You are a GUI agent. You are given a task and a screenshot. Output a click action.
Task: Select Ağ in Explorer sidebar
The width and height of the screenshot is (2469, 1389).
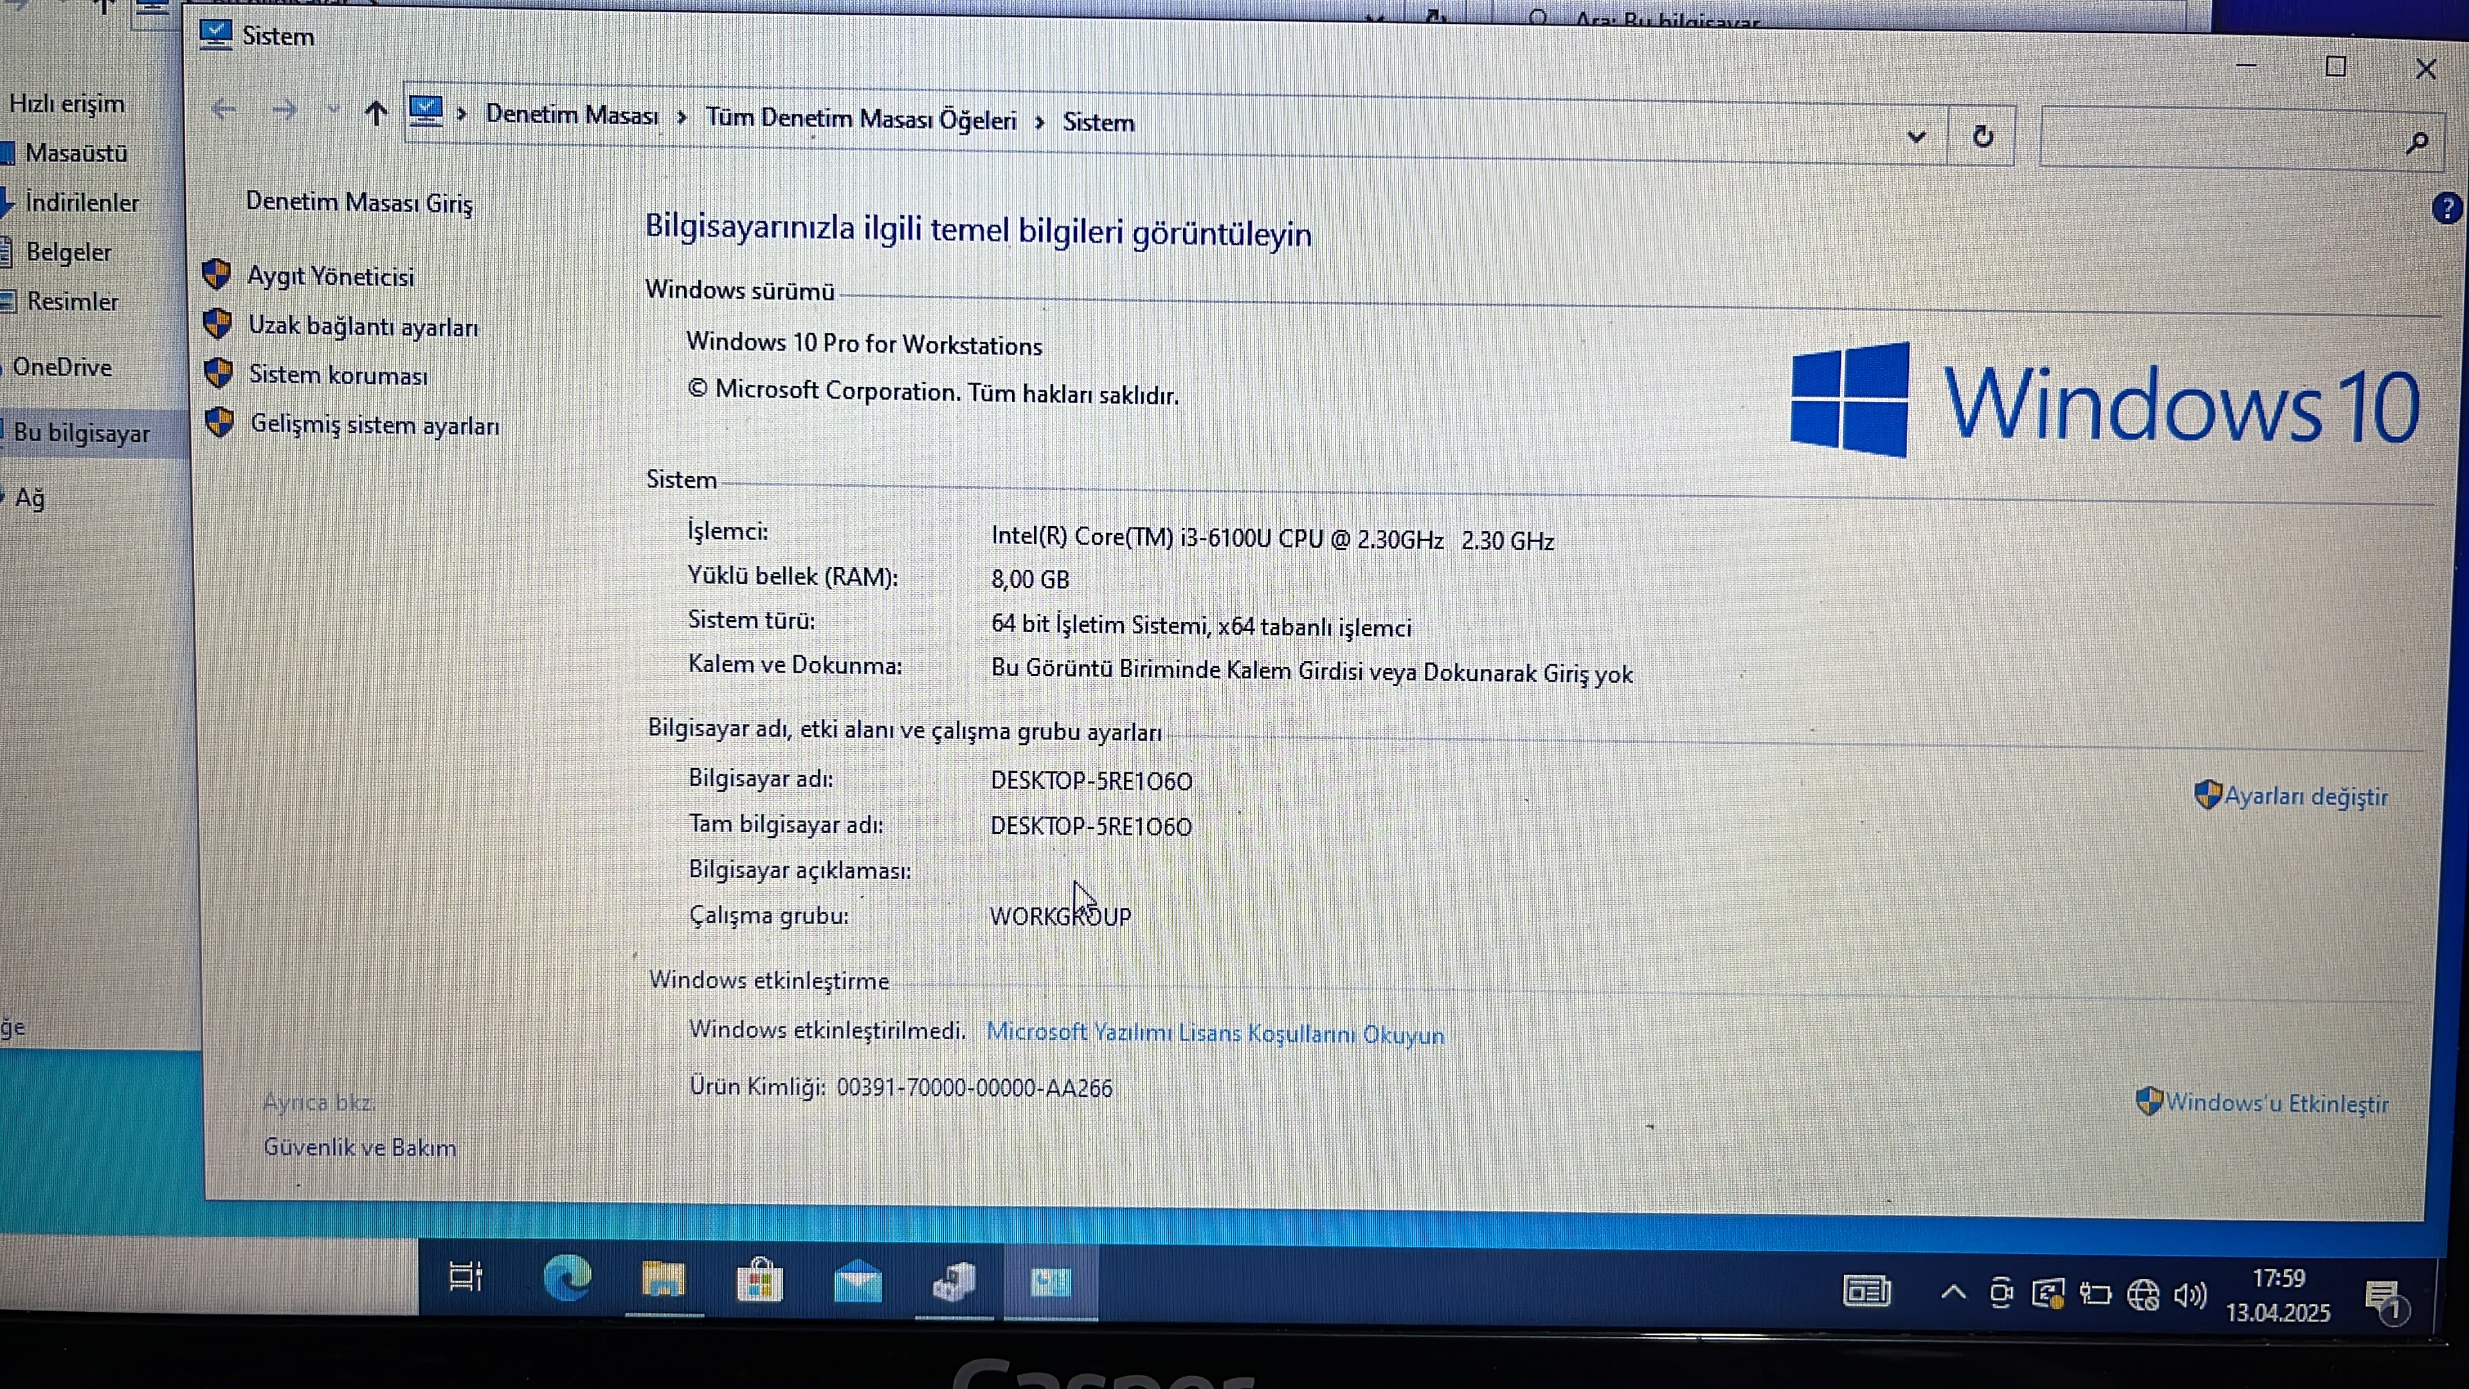point(30,498)
